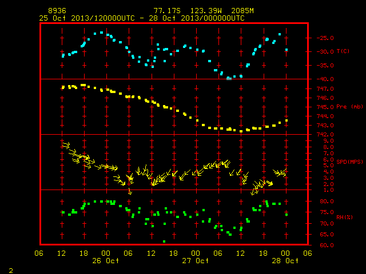Click the 28 Oct date label
This screenshot has width=366, height=274.
point(285,260)
